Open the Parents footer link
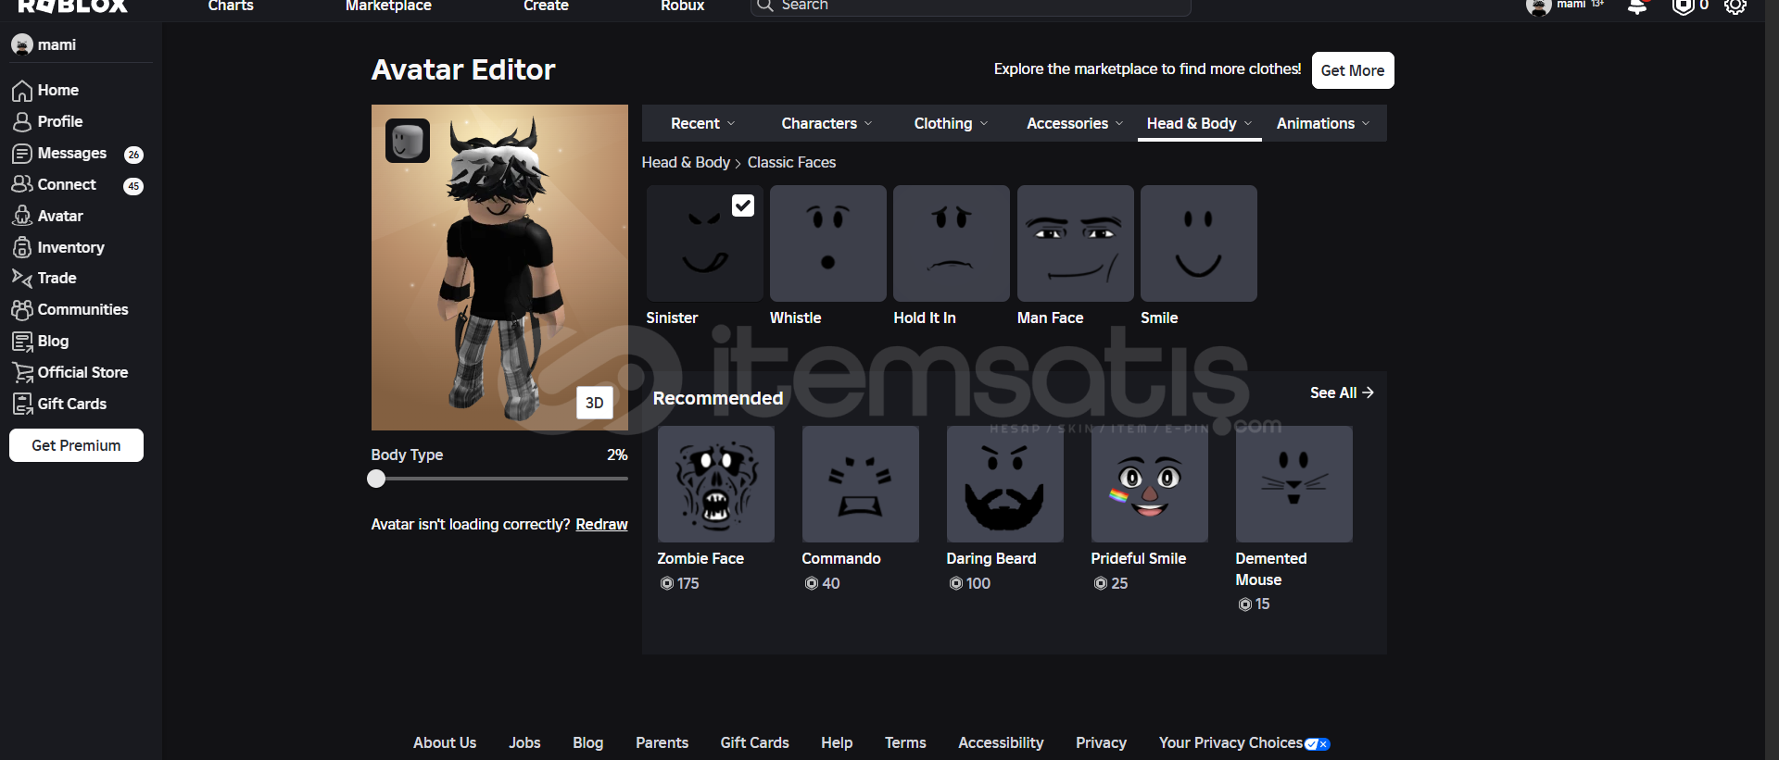Screen dimensions: 1779x760 [662, 743]
